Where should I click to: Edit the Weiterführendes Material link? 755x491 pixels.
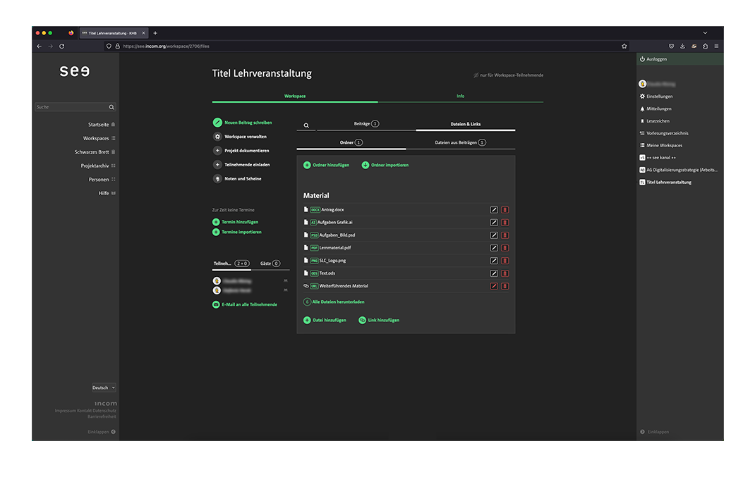[x=493, y=286]
